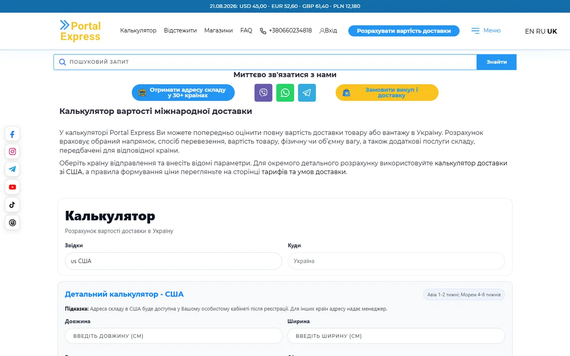Screen dimensions: 570x356
Task: Open the TikTok social icon
Action: coord(12,205)
